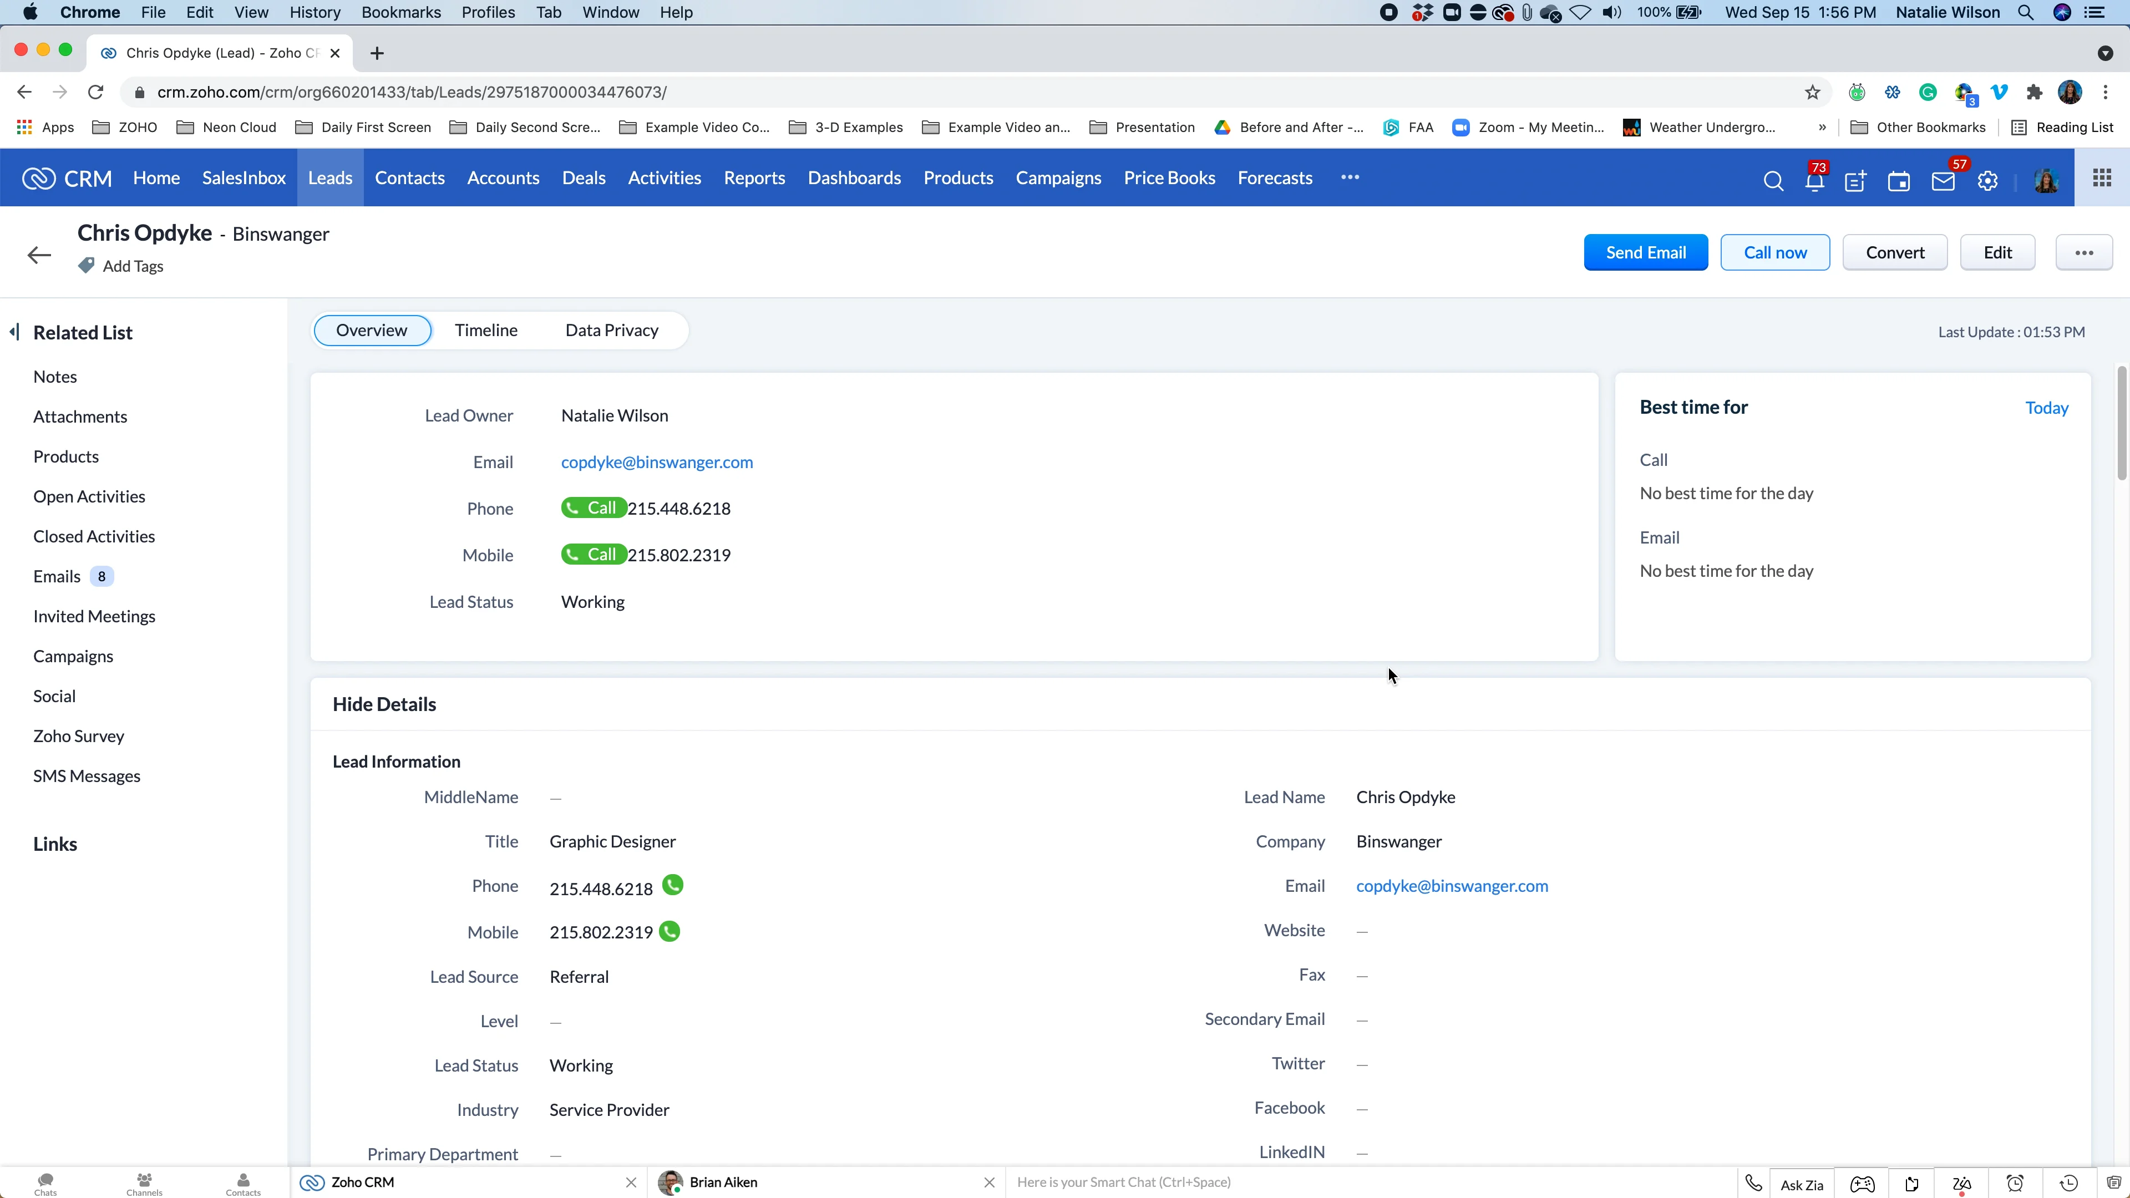
Task: Click the user profile avatar in CRM header
Action: 2046,180
